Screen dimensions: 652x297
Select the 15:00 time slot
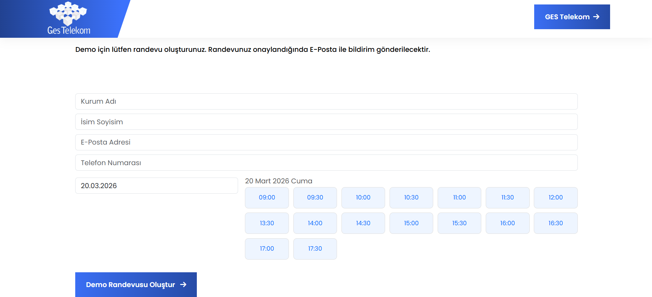[411, 223]
